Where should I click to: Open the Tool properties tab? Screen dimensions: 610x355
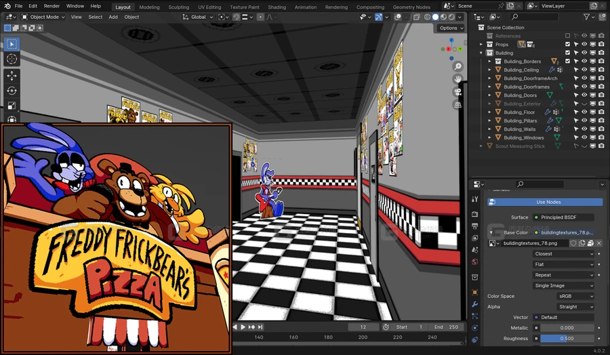[x=474, y=199]
